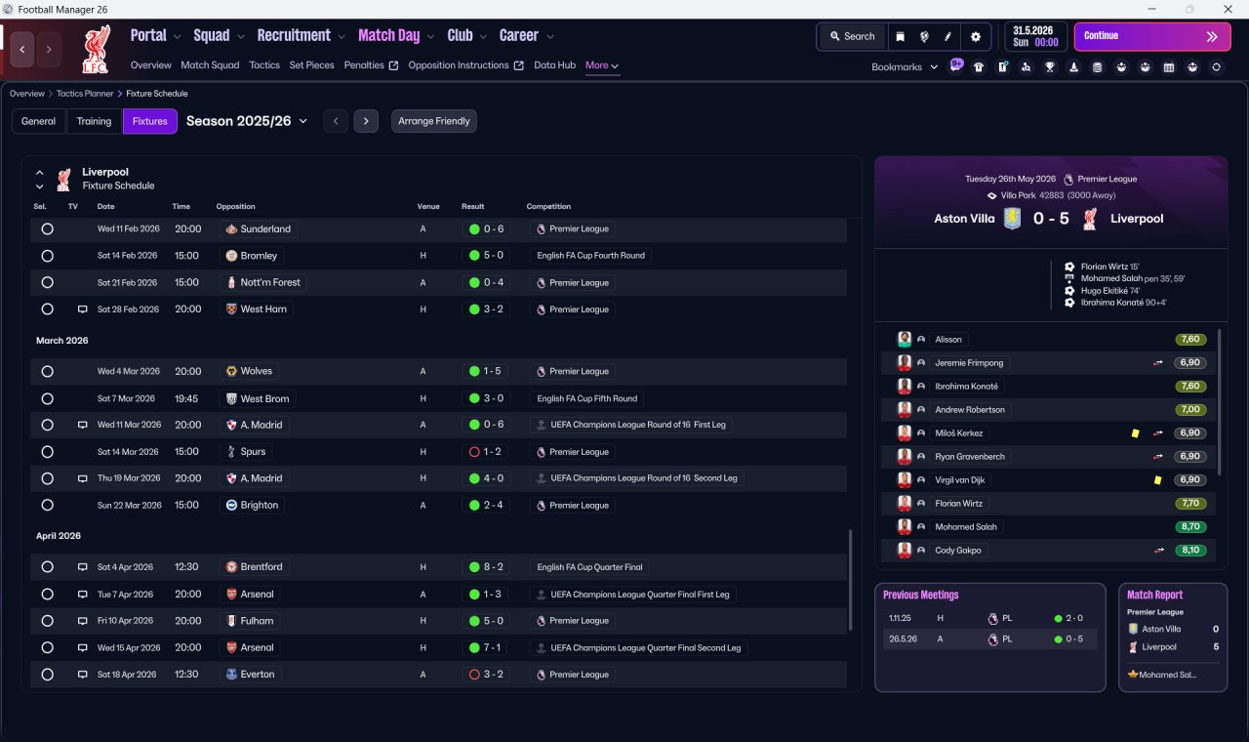The width and height of the screenshot is (1249, 742).
Task: Click Alisson's player portrait icon
Action: pyautogui.click(x=905, y=340)
